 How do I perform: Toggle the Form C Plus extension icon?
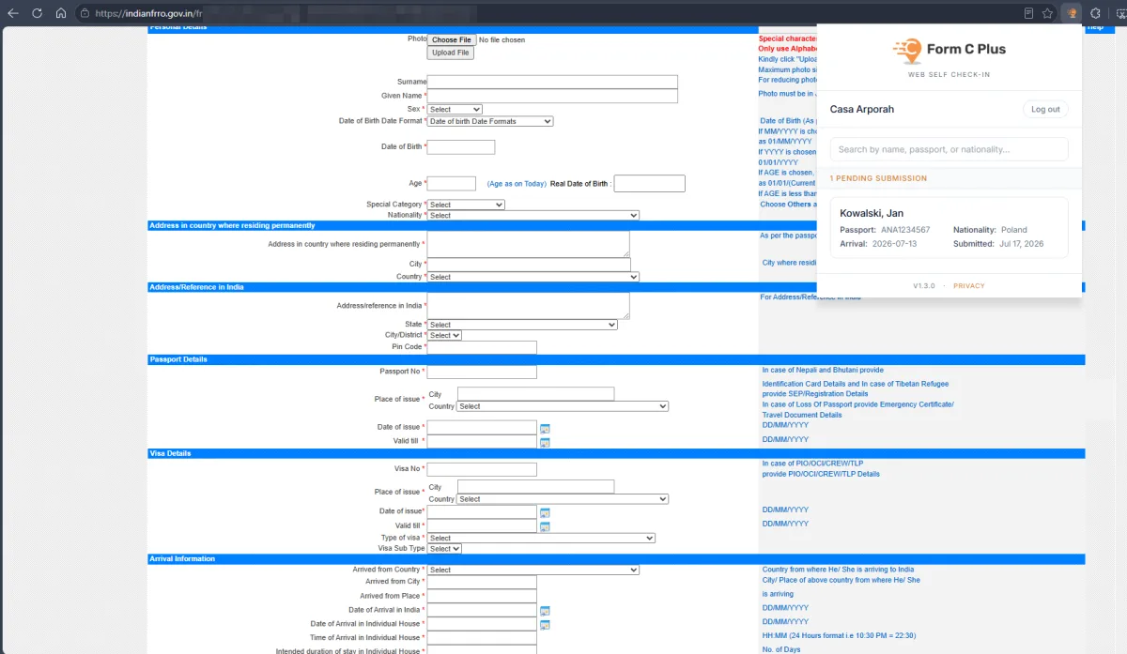[1072, 13]
